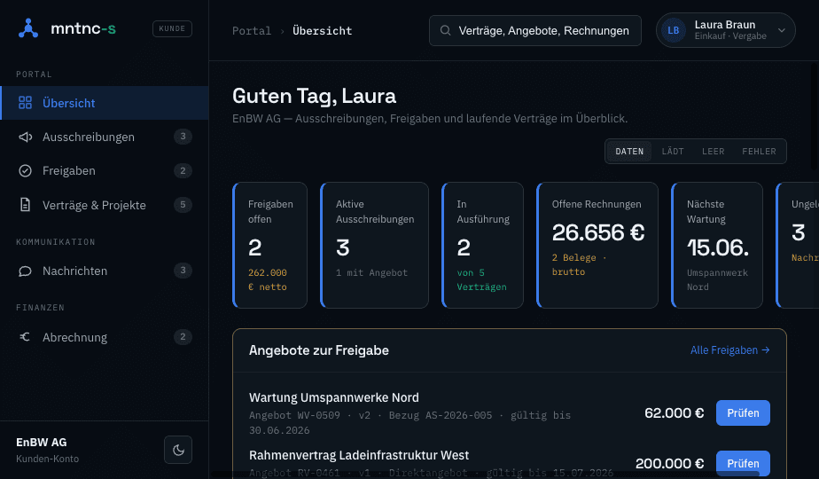This screenshot has height=479, width=819.
Task: Click Prüfen for Wartung Umspannwerke Nord
Action: (x=743, y=412)
